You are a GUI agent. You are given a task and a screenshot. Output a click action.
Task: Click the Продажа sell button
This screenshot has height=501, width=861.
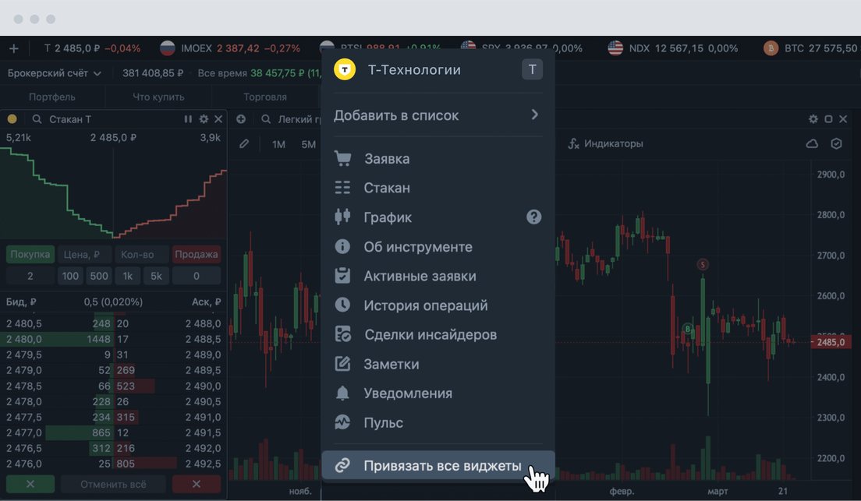(x=197, y=255)
